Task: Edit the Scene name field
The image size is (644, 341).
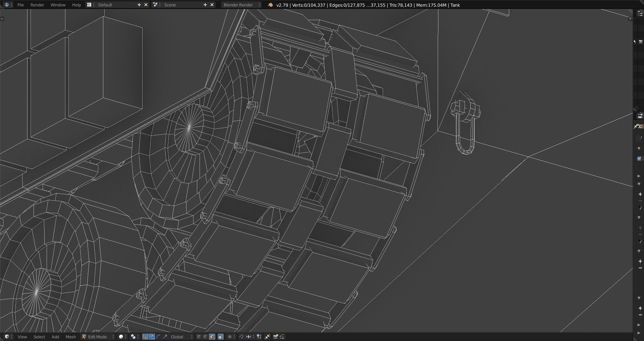Action: point(182,5)
